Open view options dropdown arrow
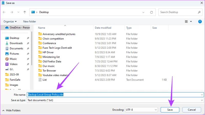The width and height of the screenshot is (205, 115). coord(191,22)
